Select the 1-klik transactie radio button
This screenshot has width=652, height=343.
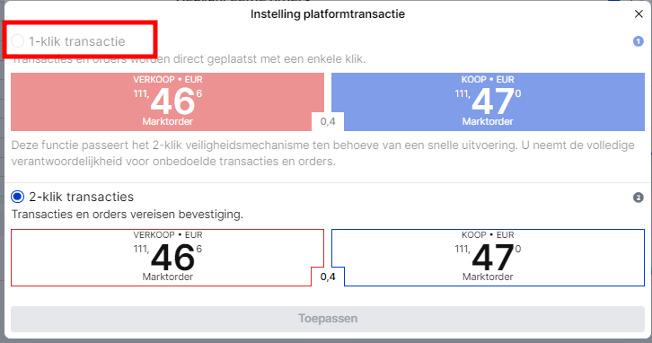coord(17,41)
